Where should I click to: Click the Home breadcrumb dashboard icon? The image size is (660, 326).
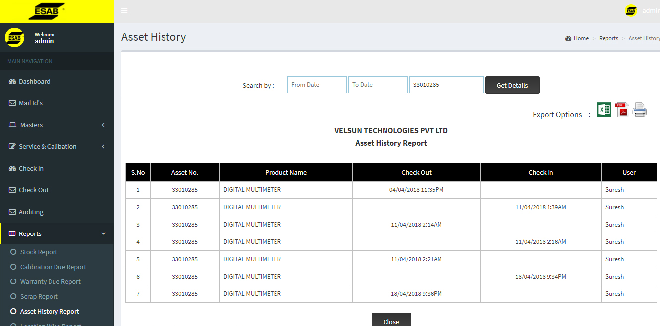click(568, 38)
